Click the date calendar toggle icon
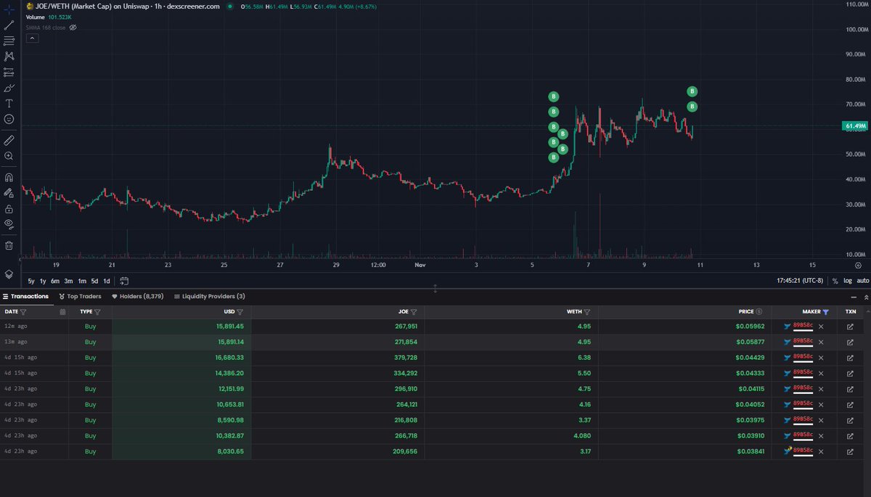 (x=62, y=311)
